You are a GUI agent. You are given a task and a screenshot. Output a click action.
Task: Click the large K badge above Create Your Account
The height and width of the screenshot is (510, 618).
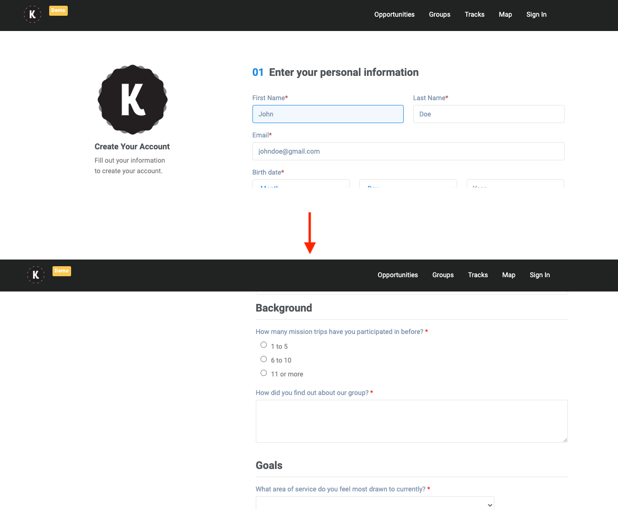pyautogui.click(x=133, y=100)
